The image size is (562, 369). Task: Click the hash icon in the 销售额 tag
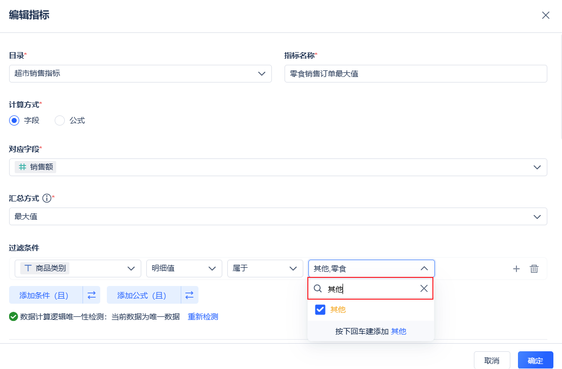(x=22, y=167)
